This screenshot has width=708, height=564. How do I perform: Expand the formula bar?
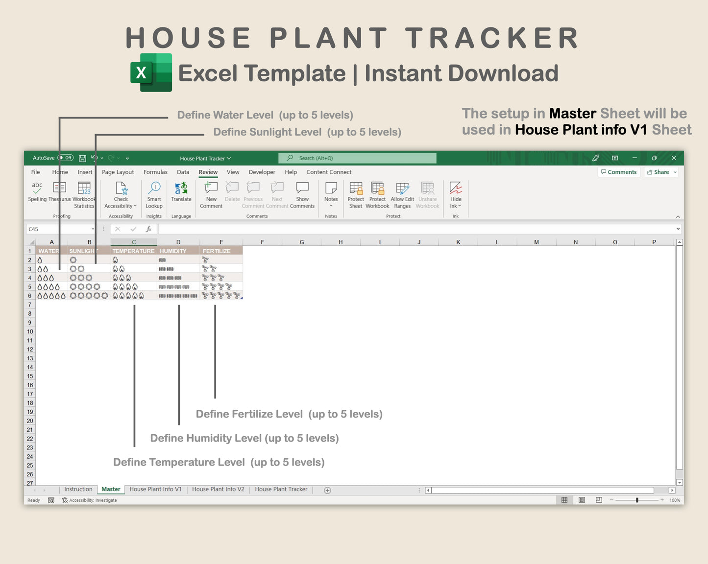[678, 229]
